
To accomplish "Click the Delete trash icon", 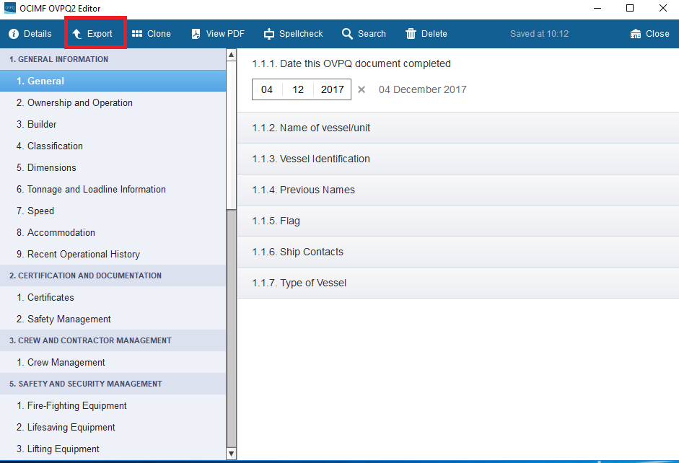I will [411, 34].
